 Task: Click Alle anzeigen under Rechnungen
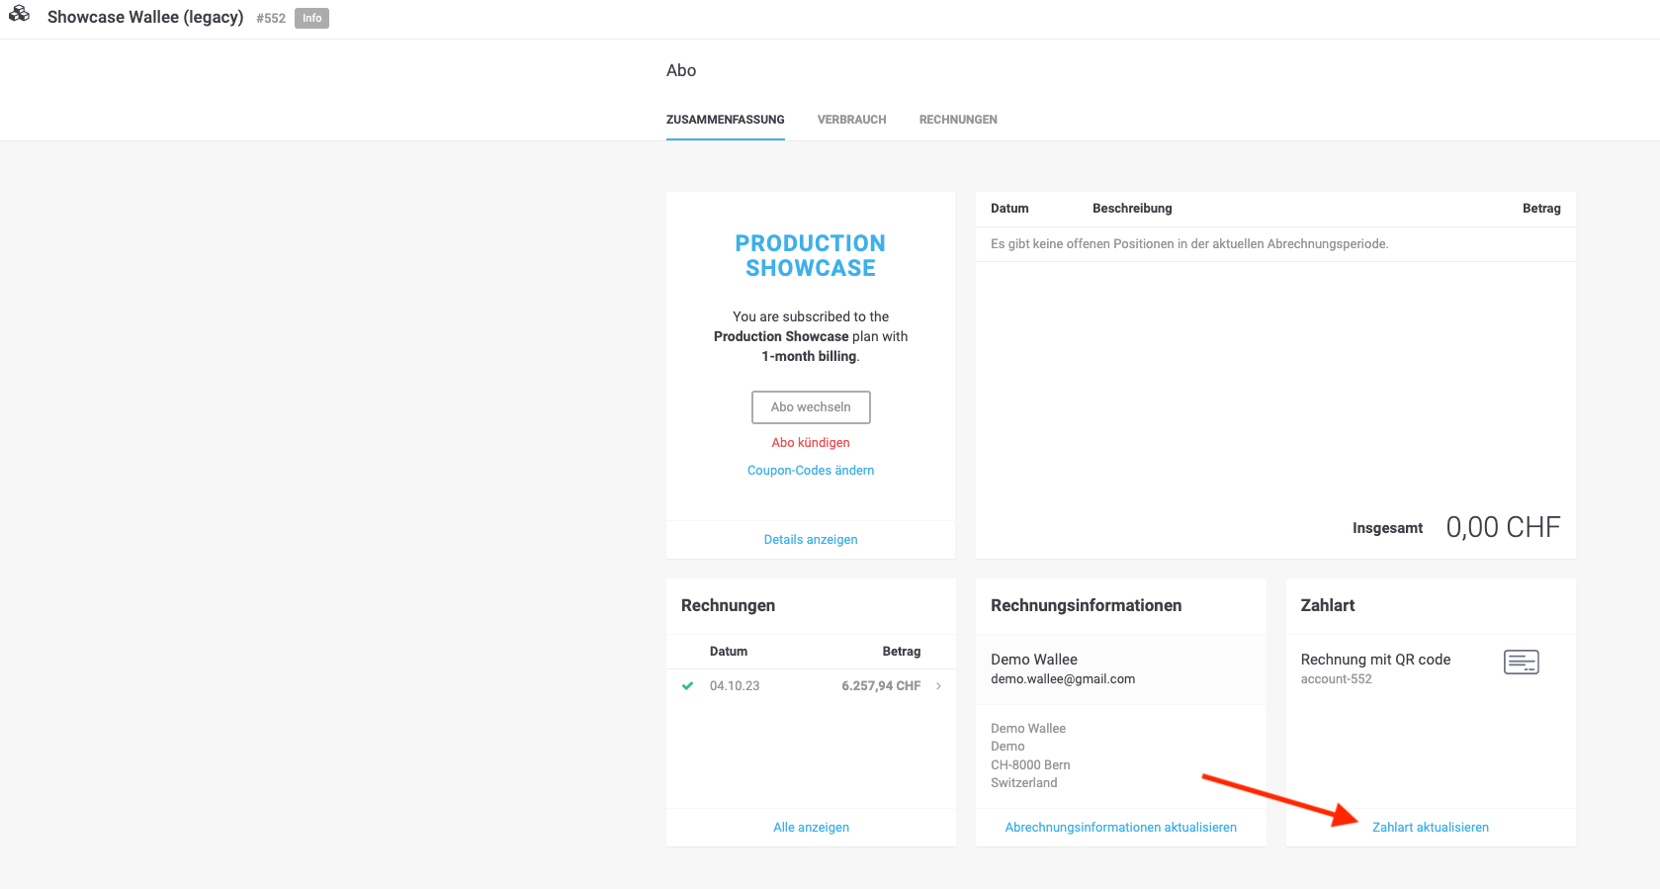click(811, 827)
